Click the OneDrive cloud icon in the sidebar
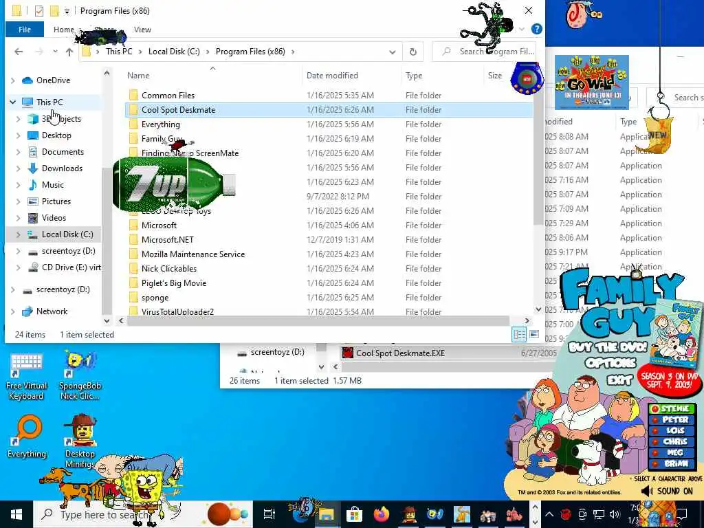Viewport: 704px width, 528px height. coord(27,80)
